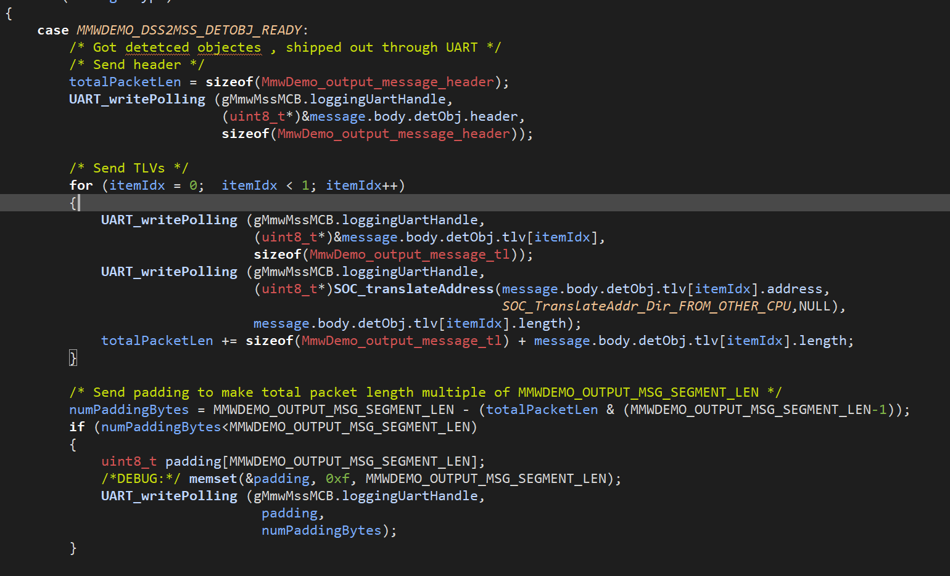Image resolution: width=950 pixels, height=576 pixels.
Task: Click totalPacketLen in the += statement
Action: pos(157,341)
